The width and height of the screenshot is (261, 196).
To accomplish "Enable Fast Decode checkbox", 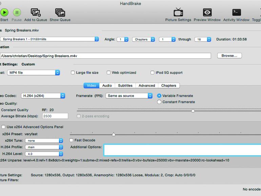I will click(x=71, y=140).
